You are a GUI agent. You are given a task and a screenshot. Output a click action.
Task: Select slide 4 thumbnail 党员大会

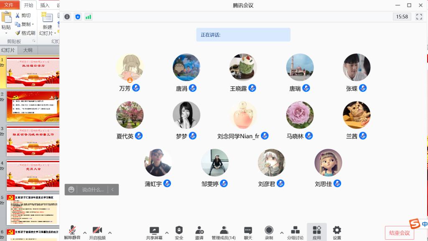click(33, 175)
